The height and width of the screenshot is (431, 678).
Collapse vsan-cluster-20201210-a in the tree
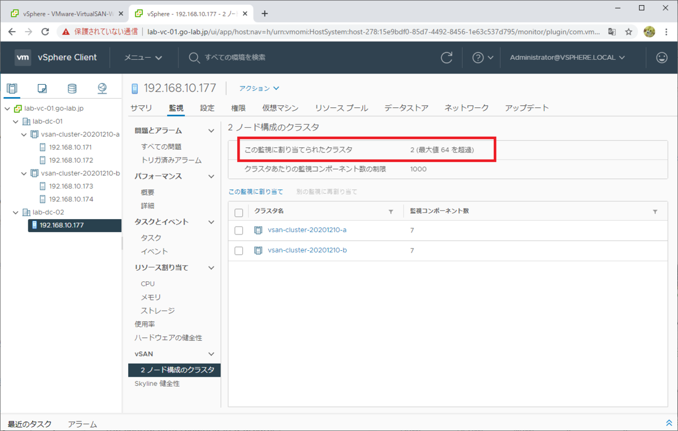click(24, 134)
